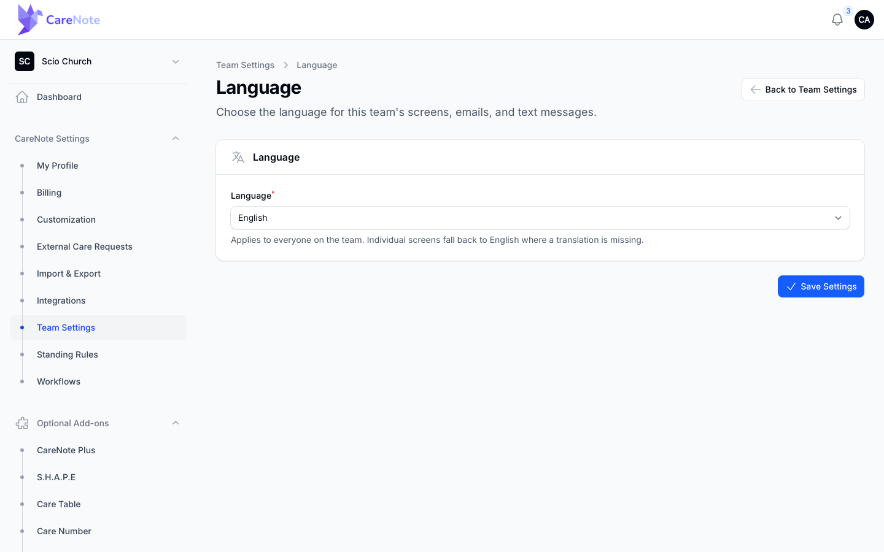
Task: Click Team Settings breadcrumb link
Action: pos(245,65)
